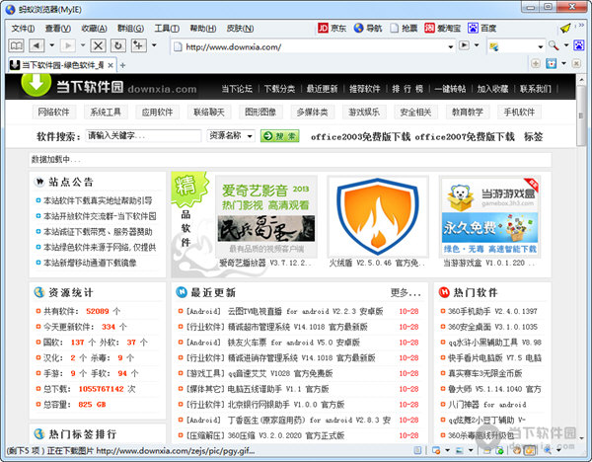The width and height of the screenshot is (592, 462).
Task: Open 360手机助手 V2.4.0.1397 entry
Action: coord(492,311)
